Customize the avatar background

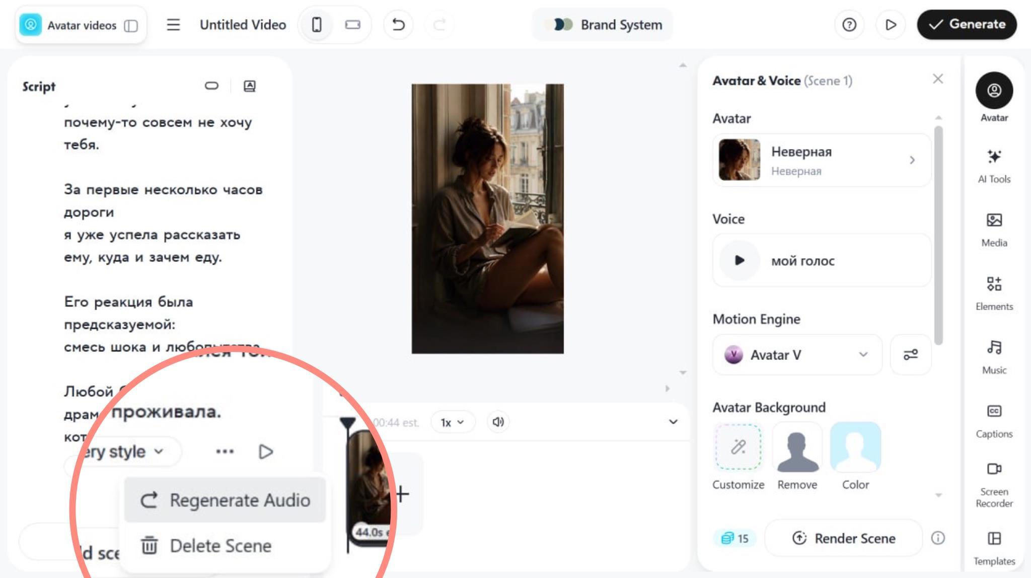point(738,448)
